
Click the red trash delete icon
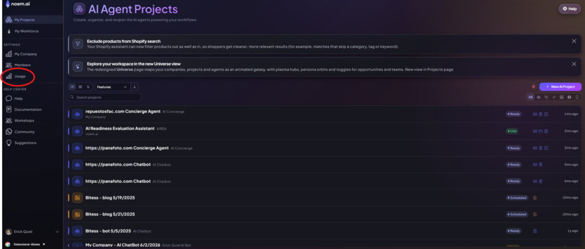533,87
